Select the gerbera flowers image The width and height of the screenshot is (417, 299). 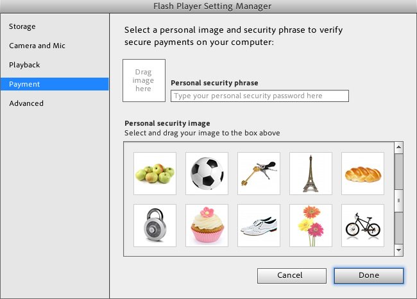[311, 225]
